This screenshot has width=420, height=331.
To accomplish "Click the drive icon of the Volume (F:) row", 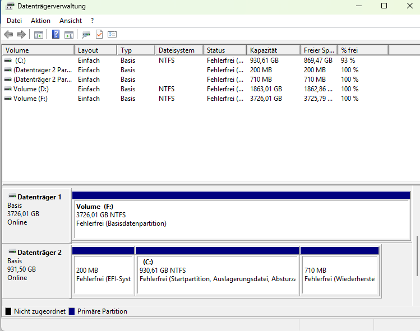I will point(8,99).
